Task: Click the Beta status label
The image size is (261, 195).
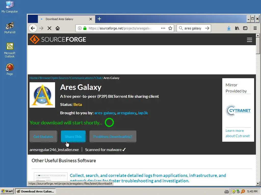Action: [78, 104]
